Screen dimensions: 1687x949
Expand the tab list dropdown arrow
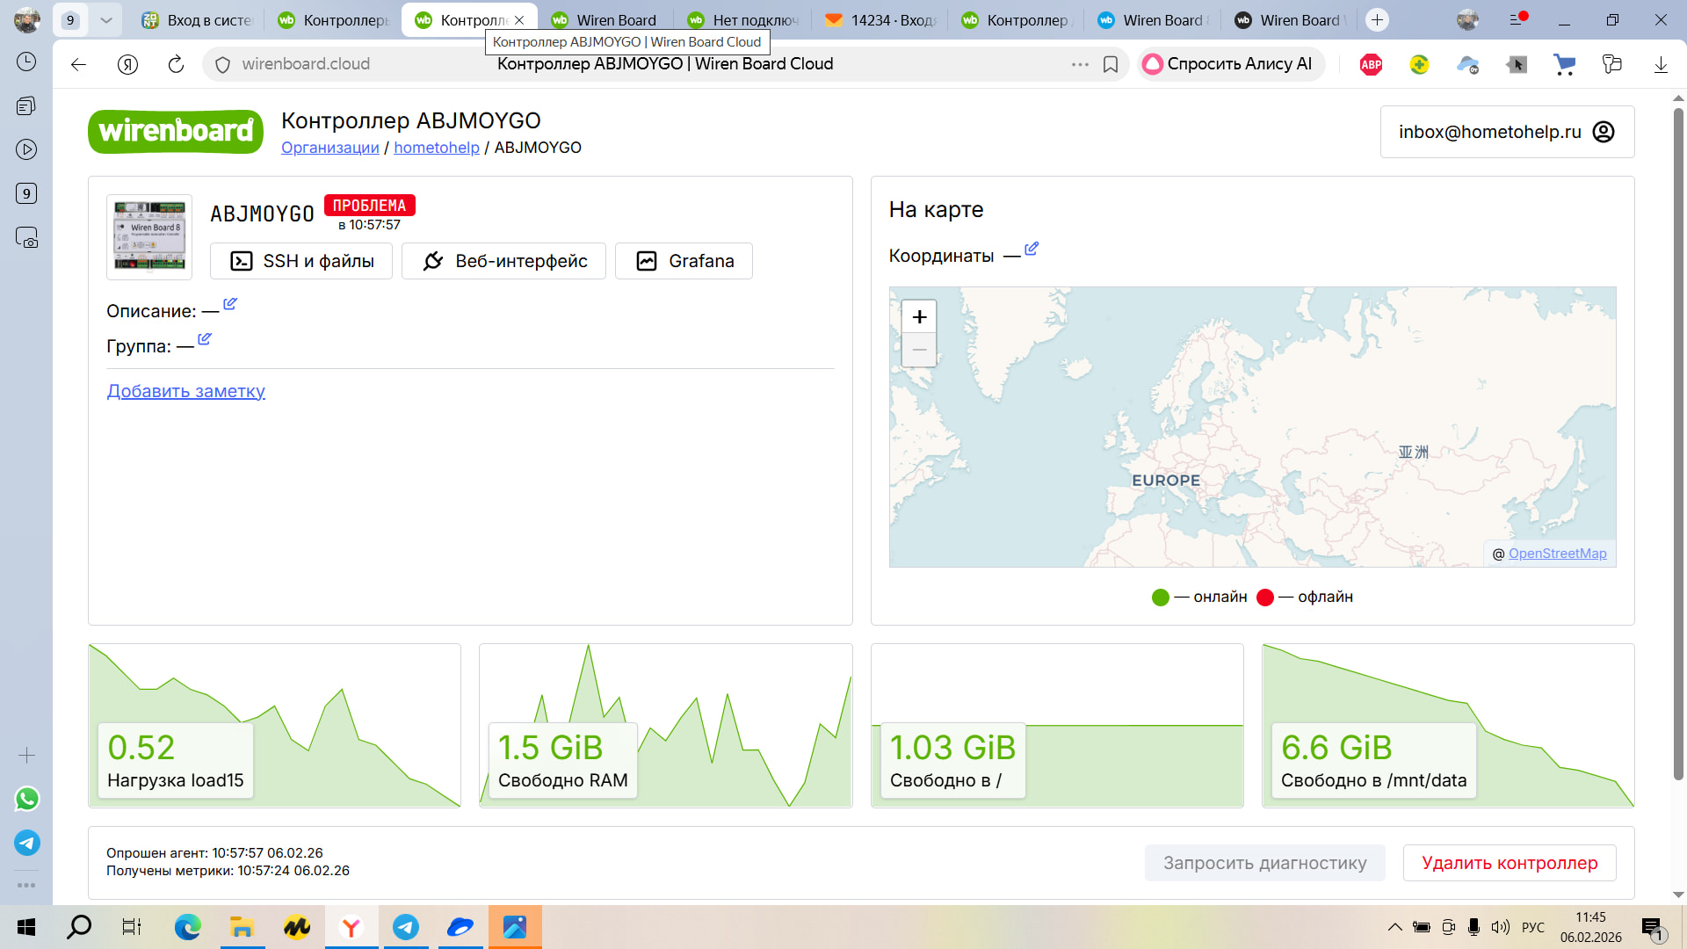[106, 20]
